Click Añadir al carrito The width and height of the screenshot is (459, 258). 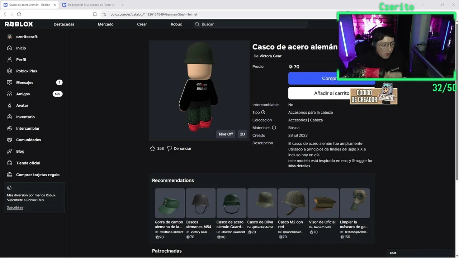(x=332, y=93)
